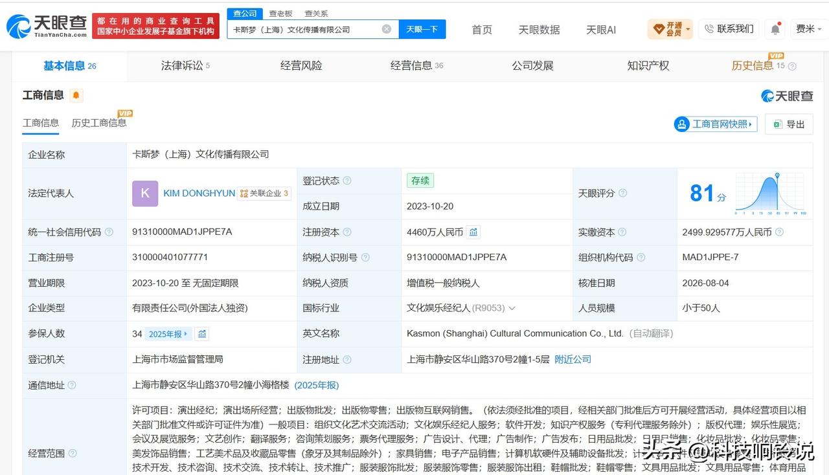Select the 查关系 search mode tab
The image size is (829, 475).
pos(316,14)
